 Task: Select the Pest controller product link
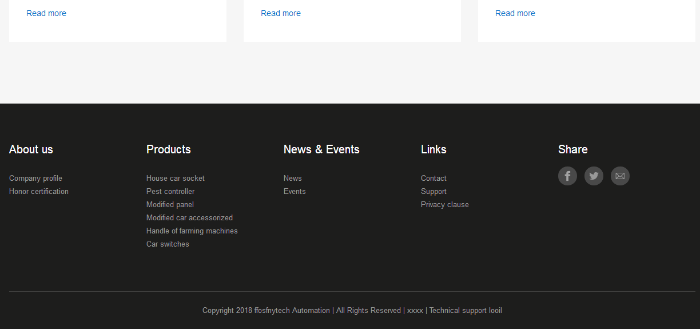pyautogui.click(x=170, y=192)
